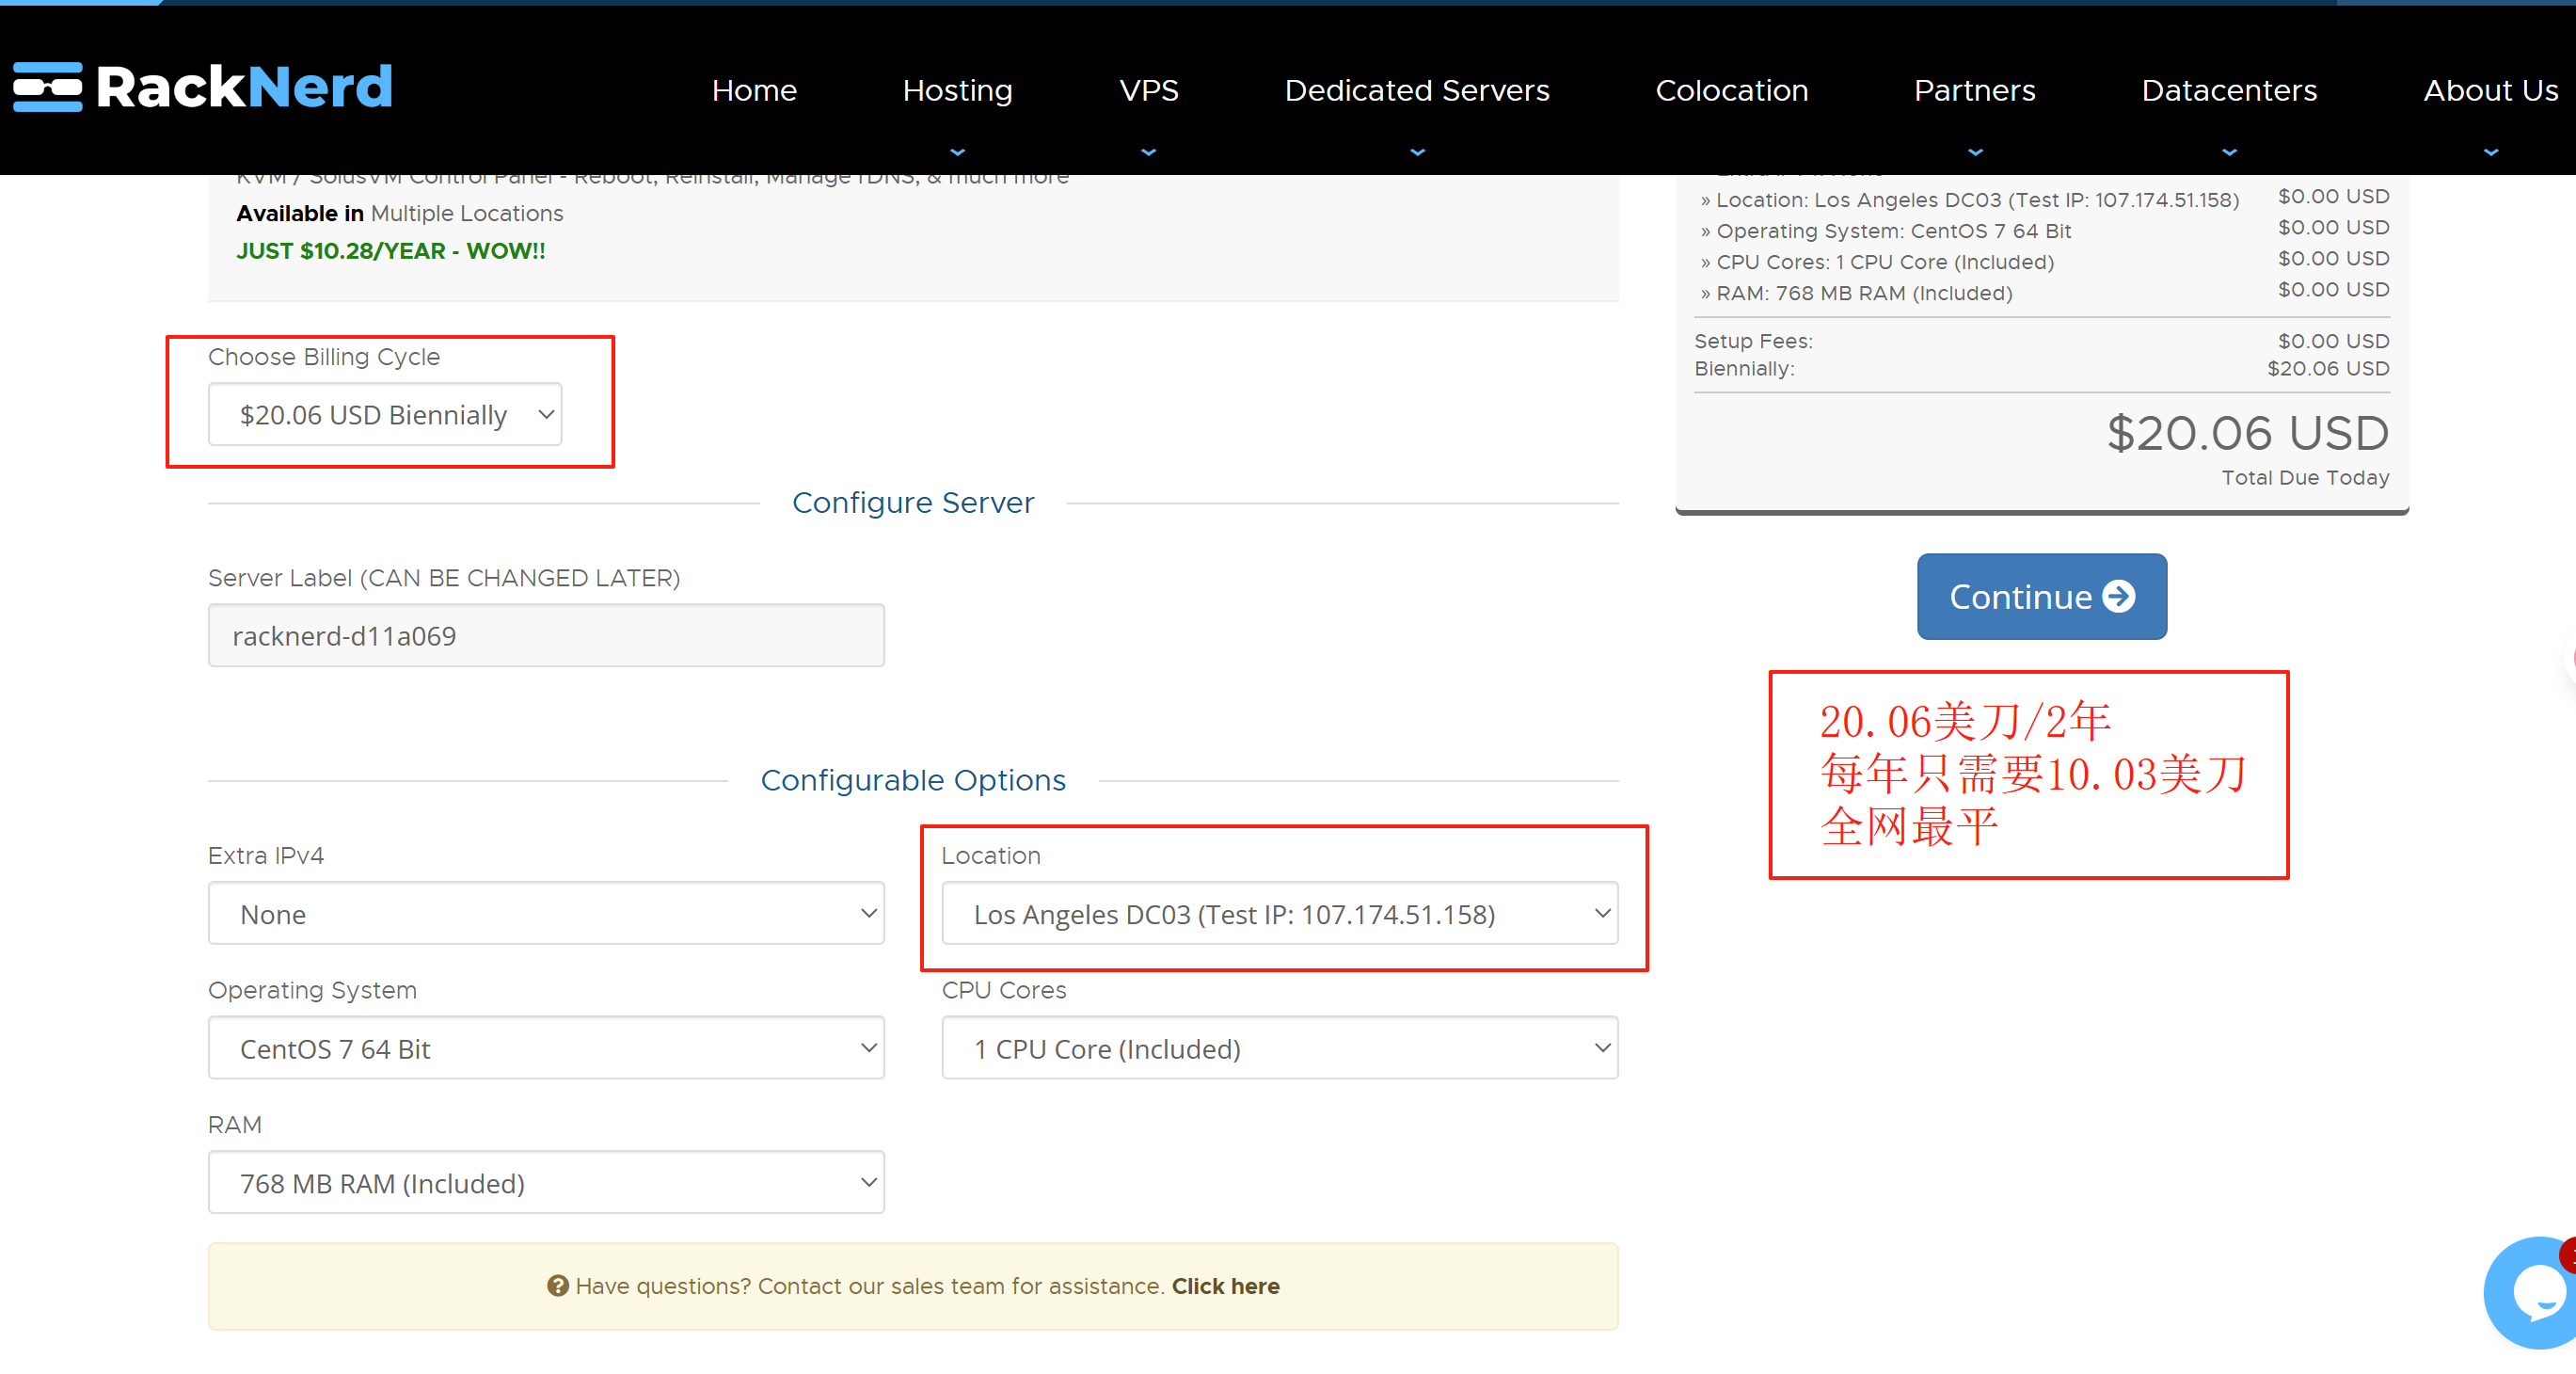Click the question mark help icon
This screenshot has height=1374, width=2576.
pos(557,1286)
